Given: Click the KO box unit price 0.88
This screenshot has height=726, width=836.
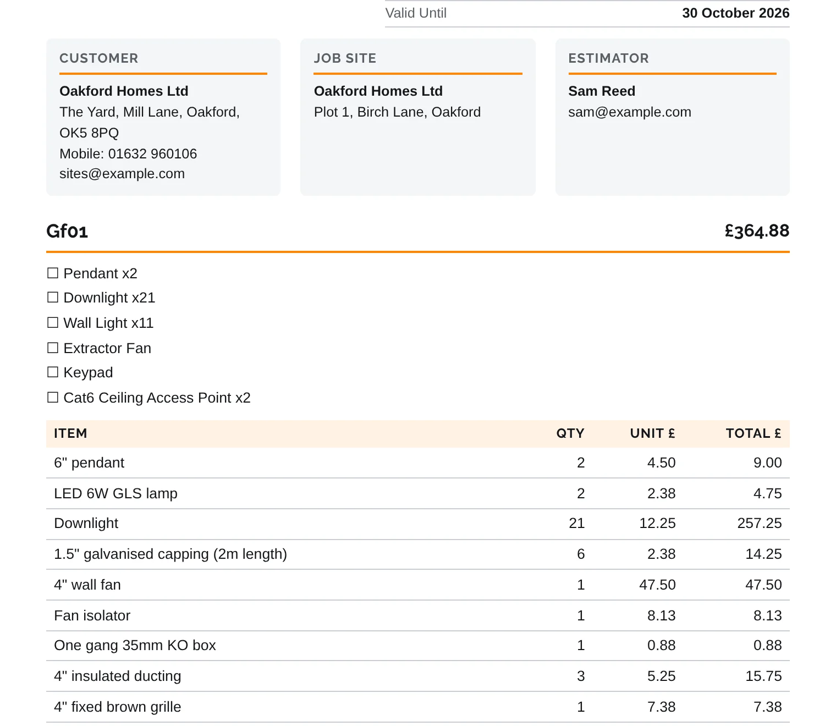Looking at the screenshot, I should coord(661,646).
